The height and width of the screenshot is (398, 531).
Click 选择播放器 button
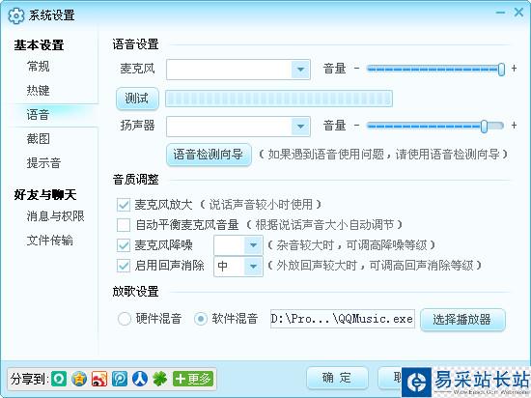tap(462, 320)
